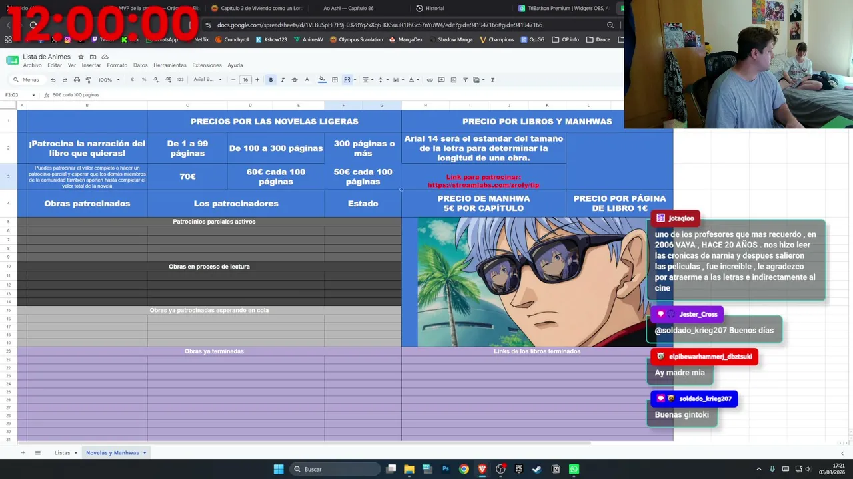The image size is (853, 479).
Task: Move the document with the folder icon
Action: tap(93, 57)
